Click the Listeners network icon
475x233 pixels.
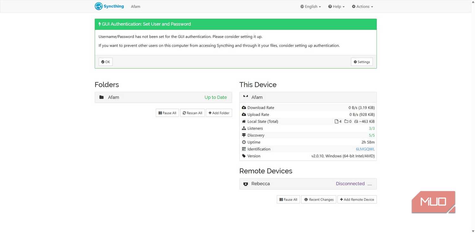coord(244,128)
